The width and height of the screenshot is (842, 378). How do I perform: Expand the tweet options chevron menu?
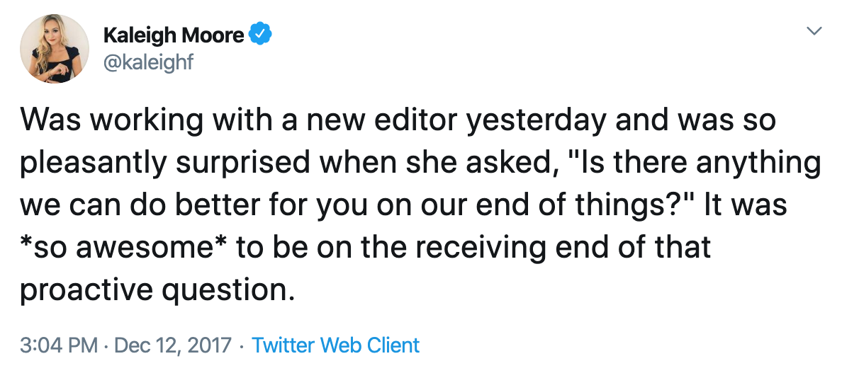[x=814, y=32]
